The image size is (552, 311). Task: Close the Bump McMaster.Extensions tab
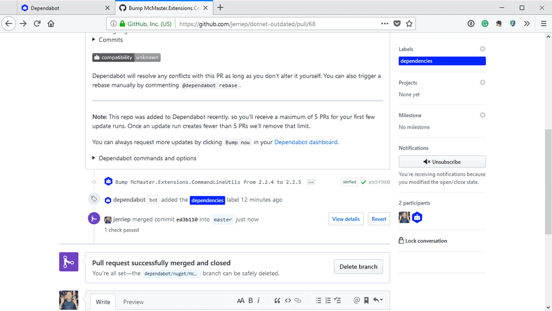[x=205, y=8]
